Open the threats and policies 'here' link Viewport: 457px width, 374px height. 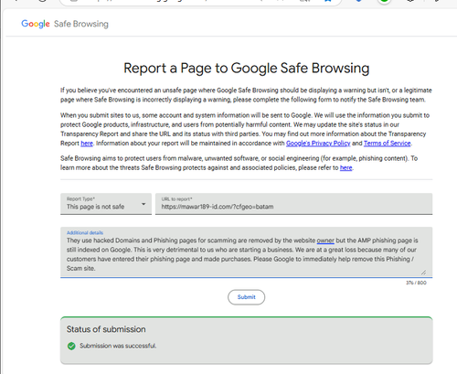[346, 167]
